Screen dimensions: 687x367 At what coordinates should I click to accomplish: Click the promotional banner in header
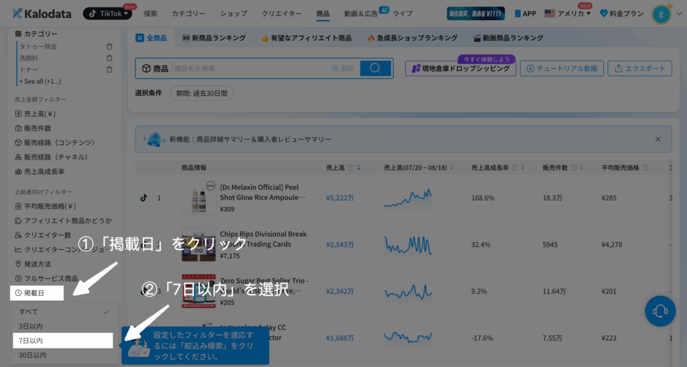click(476, 13)
